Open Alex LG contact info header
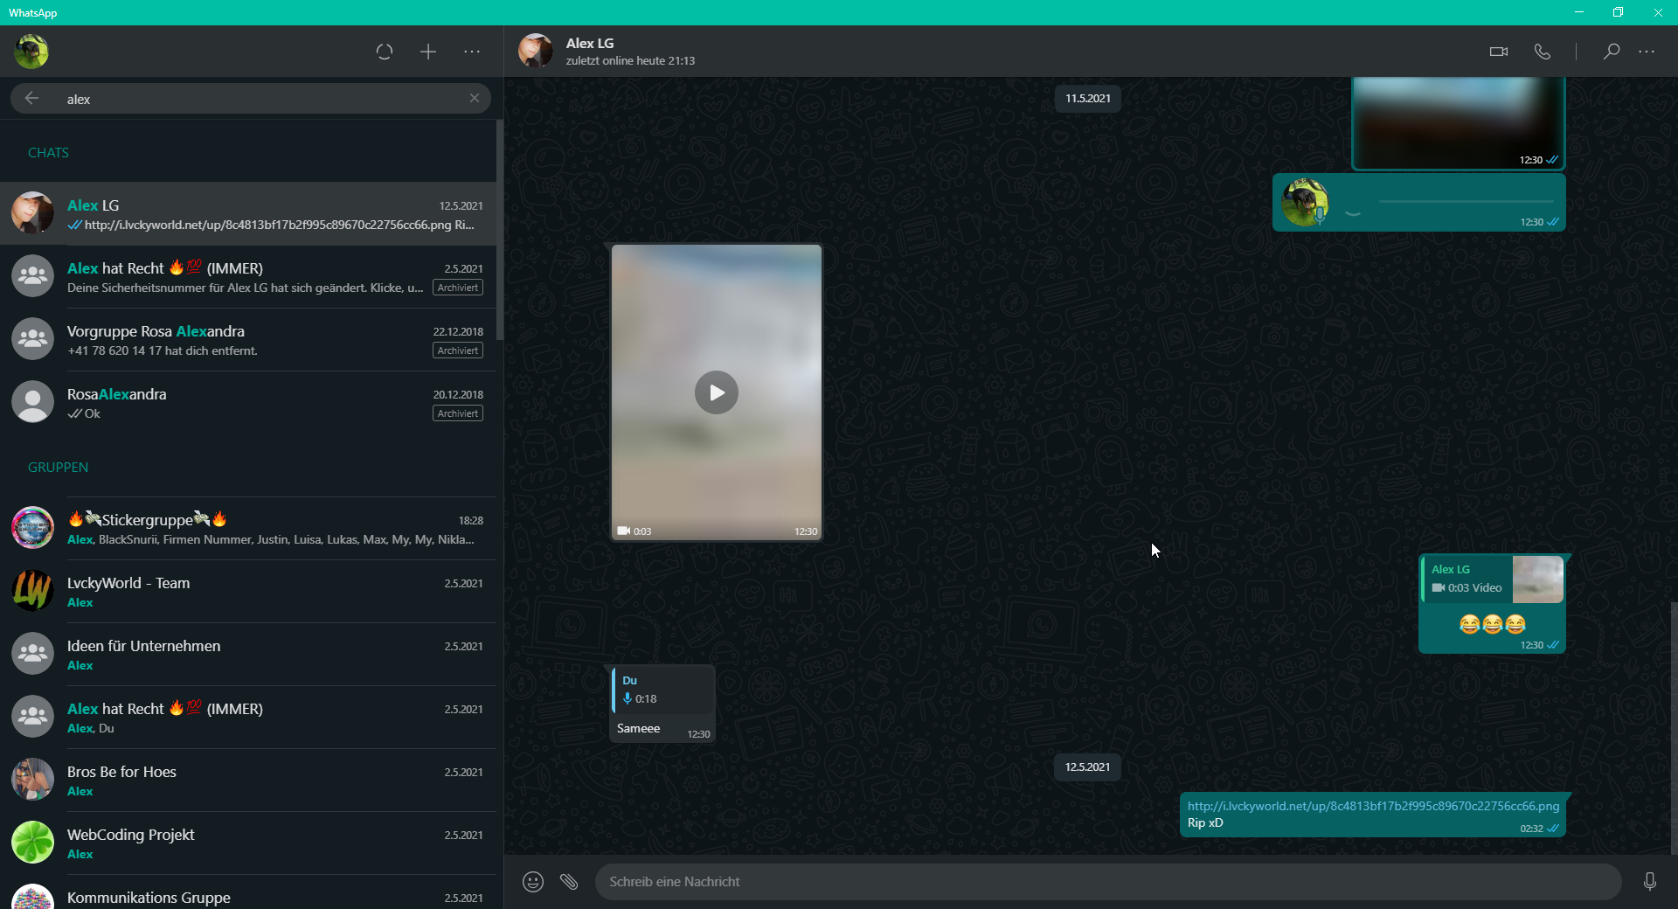Image resolution: width=1678 pixels, height=909 pixels. coord(629,51)
